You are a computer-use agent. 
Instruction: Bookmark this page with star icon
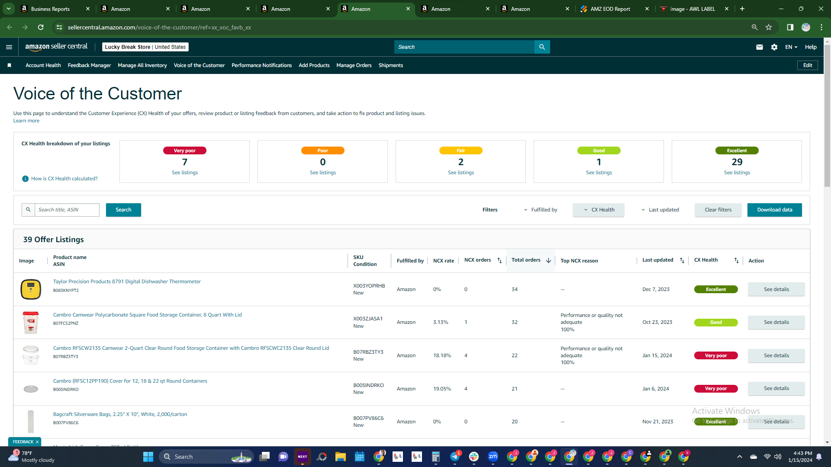[769, 27]
